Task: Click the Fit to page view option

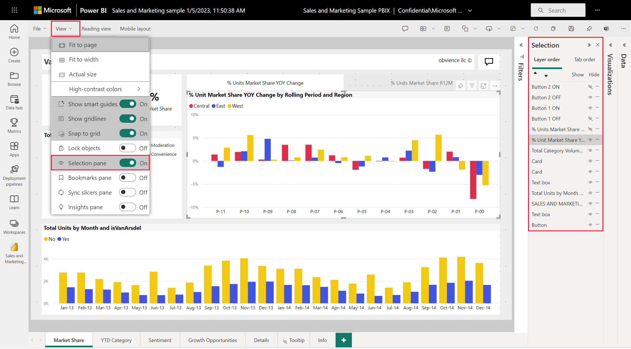Action: tap(83, 45)
